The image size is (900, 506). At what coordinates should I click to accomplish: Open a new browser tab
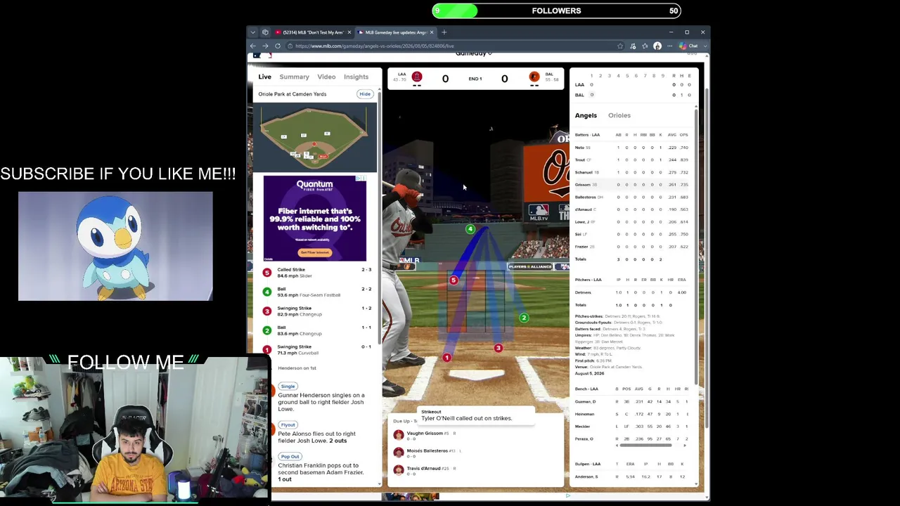[444, 32]
